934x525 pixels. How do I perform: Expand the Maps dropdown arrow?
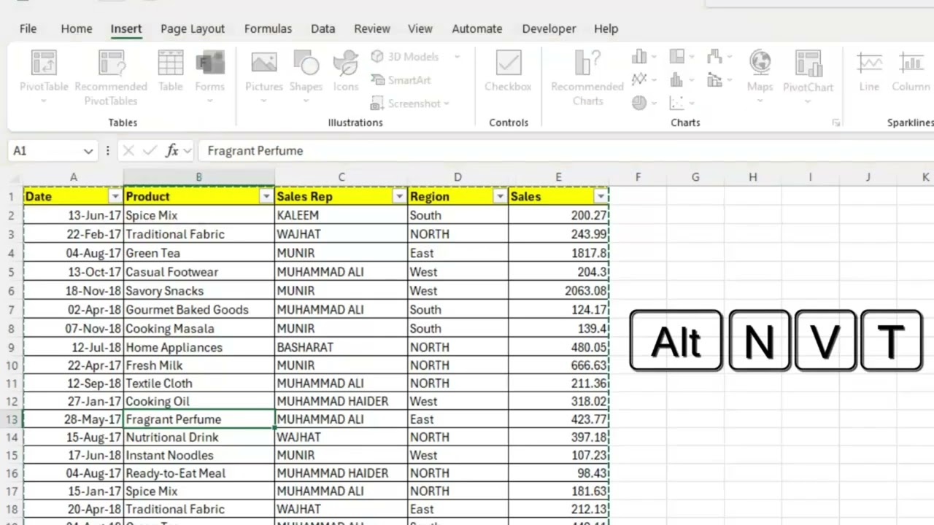[760, 101]
